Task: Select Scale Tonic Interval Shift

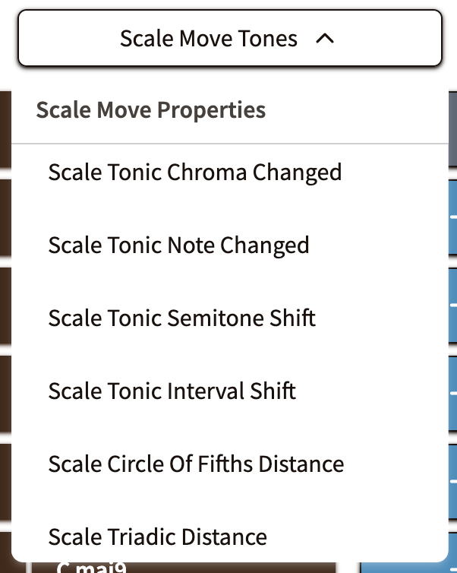Action: [172, 391]
